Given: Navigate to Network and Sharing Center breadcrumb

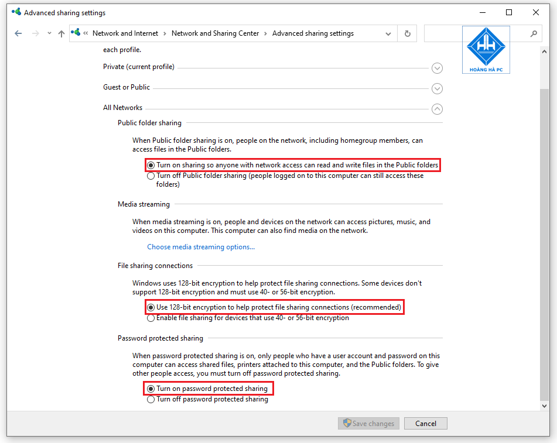Looking at the screenshot, I should tap(215, 33).
